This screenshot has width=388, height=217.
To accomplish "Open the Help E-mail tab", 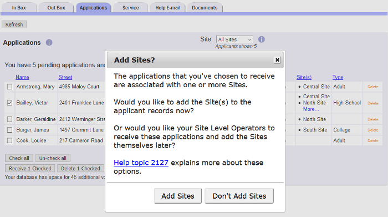I will tap(168, 8).
